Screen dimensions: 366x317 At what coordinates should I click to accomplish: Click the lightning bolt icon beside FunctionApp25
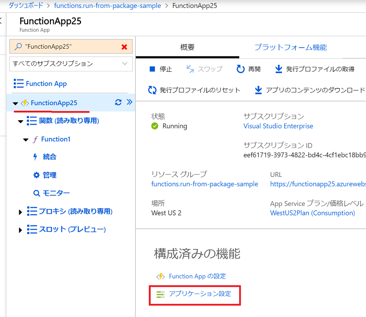(25, 103)
